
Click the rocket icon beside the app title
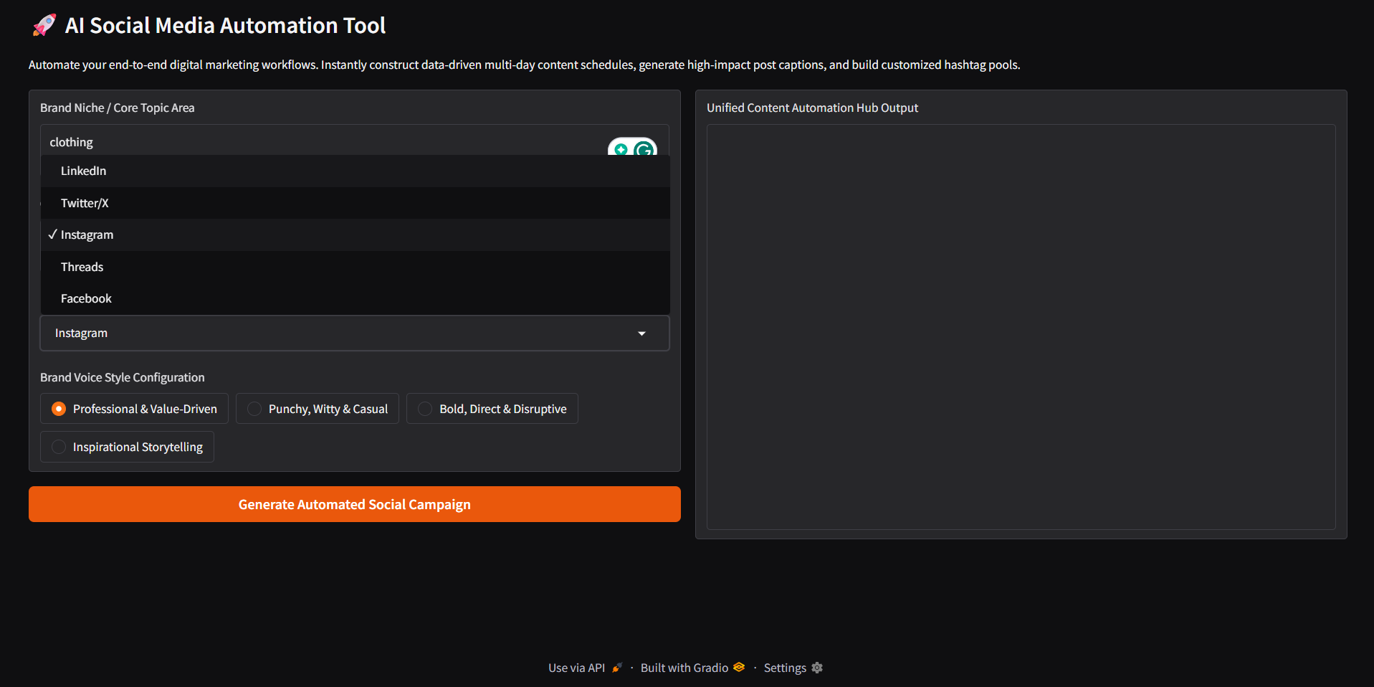(44, 26)
